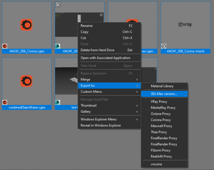Image resolution: width=214 pixels, height=170 pixels.
Task: Open the Custom Menu submenu
Action: click(109, 92)
